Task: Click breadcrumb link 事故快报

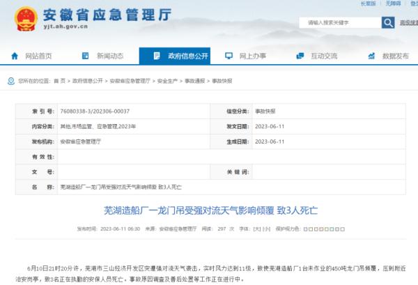Action: point(222,81)
